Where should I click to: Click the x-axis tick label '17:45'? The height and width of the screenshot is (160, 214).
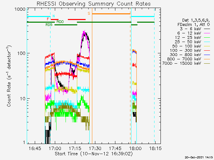coord(115,148)
